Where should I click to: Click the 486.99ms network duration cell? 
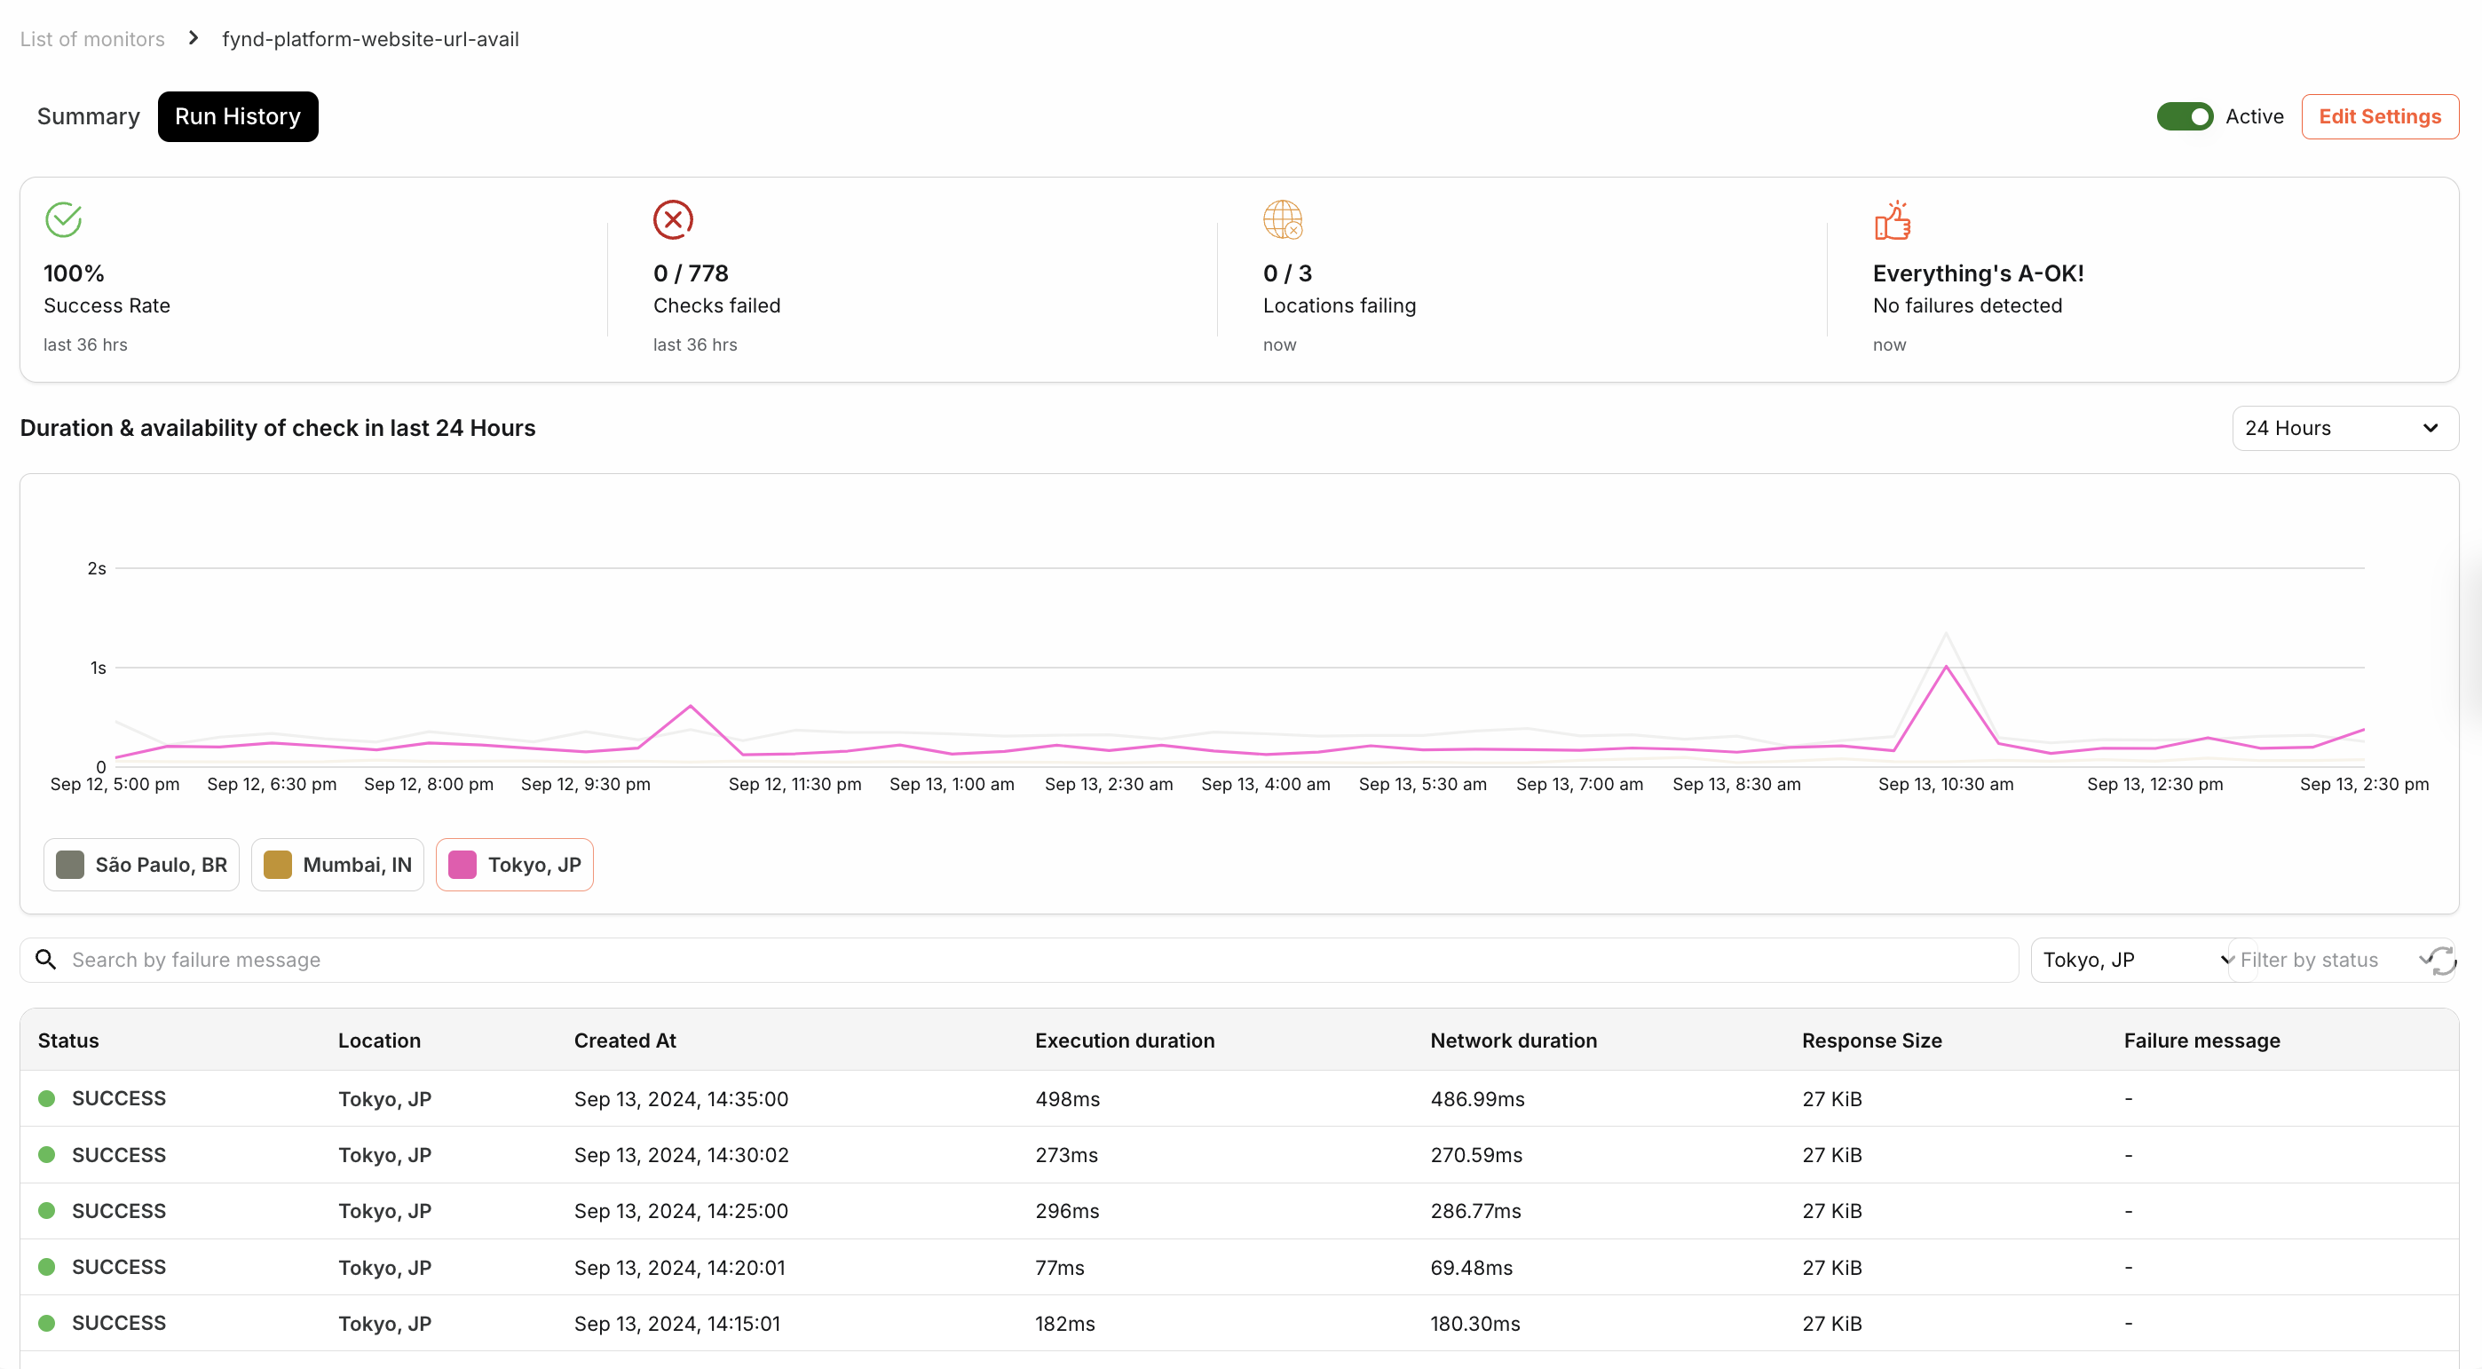click(x=1477, y=1099)
